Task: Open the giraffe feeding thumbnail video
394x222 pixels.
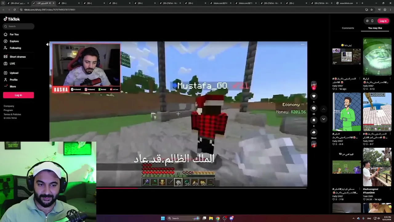Action: pyautogui.click(x=377, y=167)
